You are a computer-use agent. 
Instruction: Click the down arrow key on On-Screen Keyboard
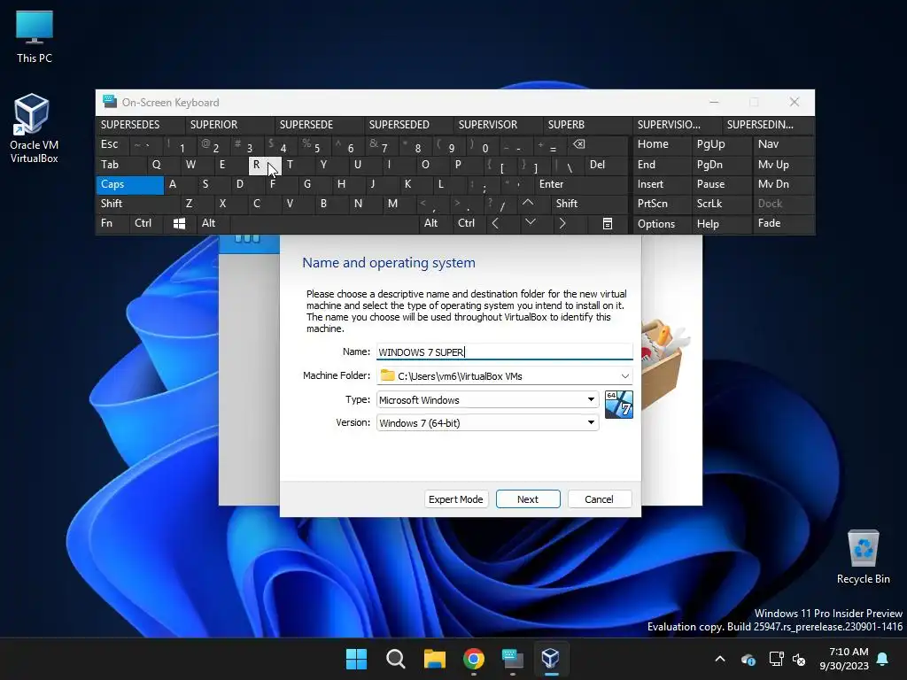(x=530, y=222)
